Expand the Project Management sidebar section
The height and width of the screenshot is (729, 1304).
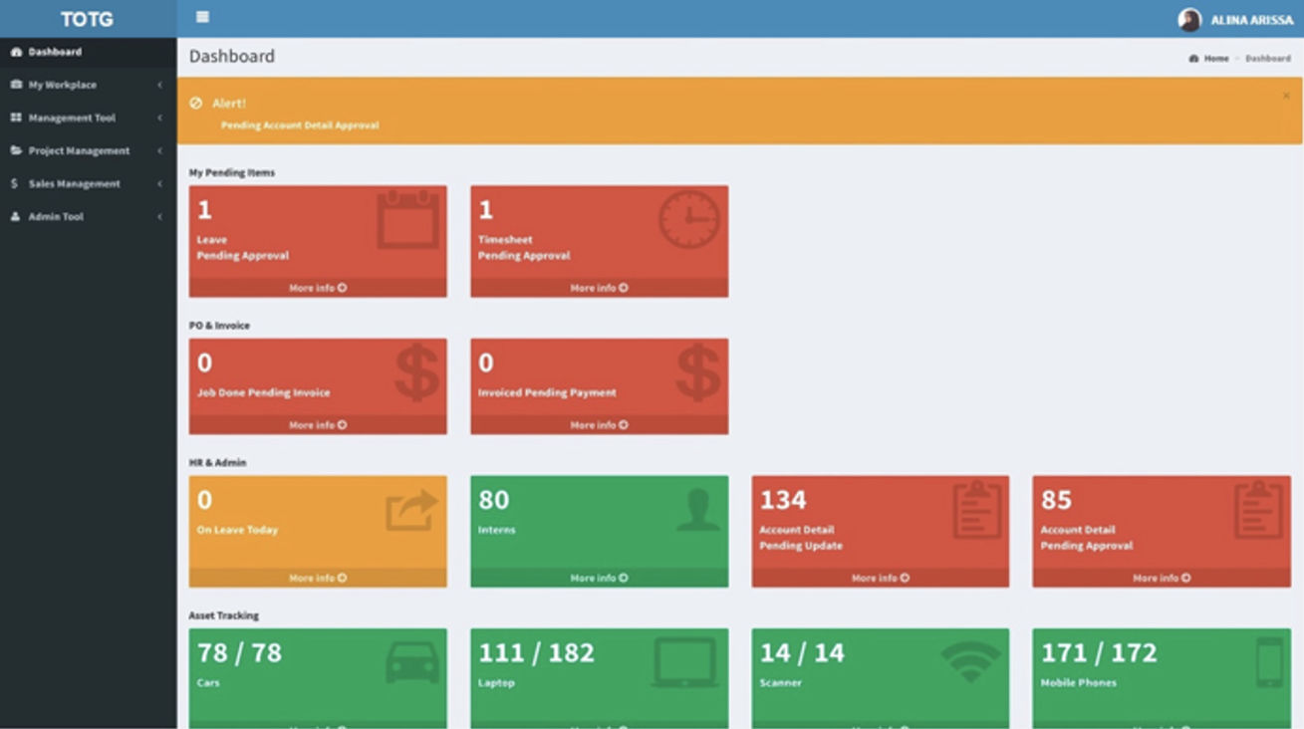pyautogui.click(x=79, y=150)
